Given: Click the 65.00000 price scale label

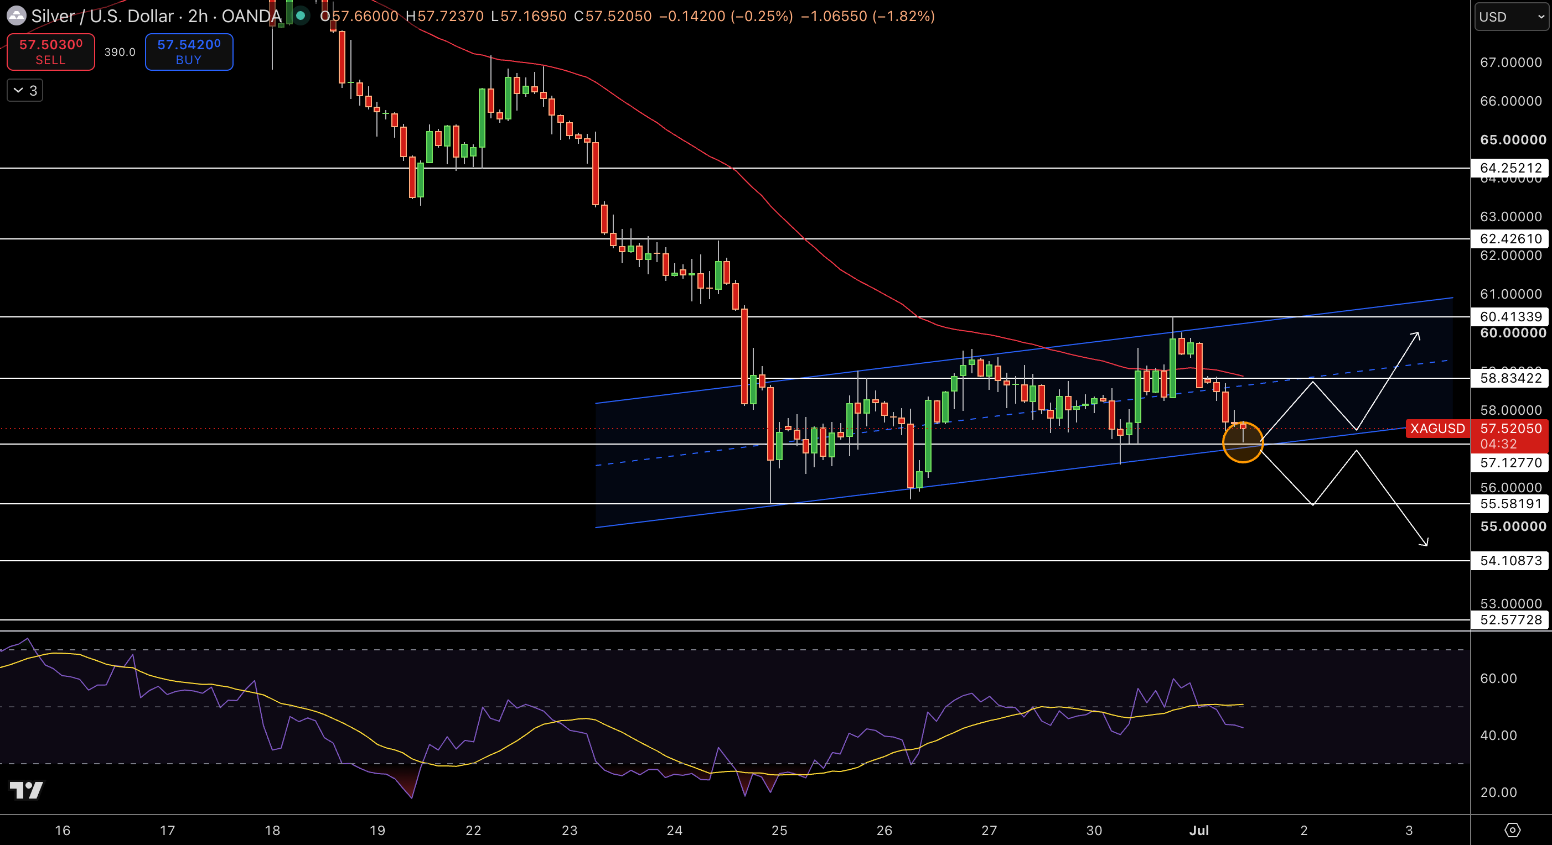Looking at the screenshot, I should pyautogui.click(x=1513, y=139).
